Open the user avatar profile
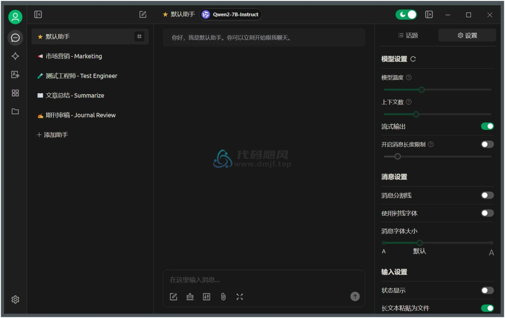The image size is (505, 318). click(x=15, y=17)
